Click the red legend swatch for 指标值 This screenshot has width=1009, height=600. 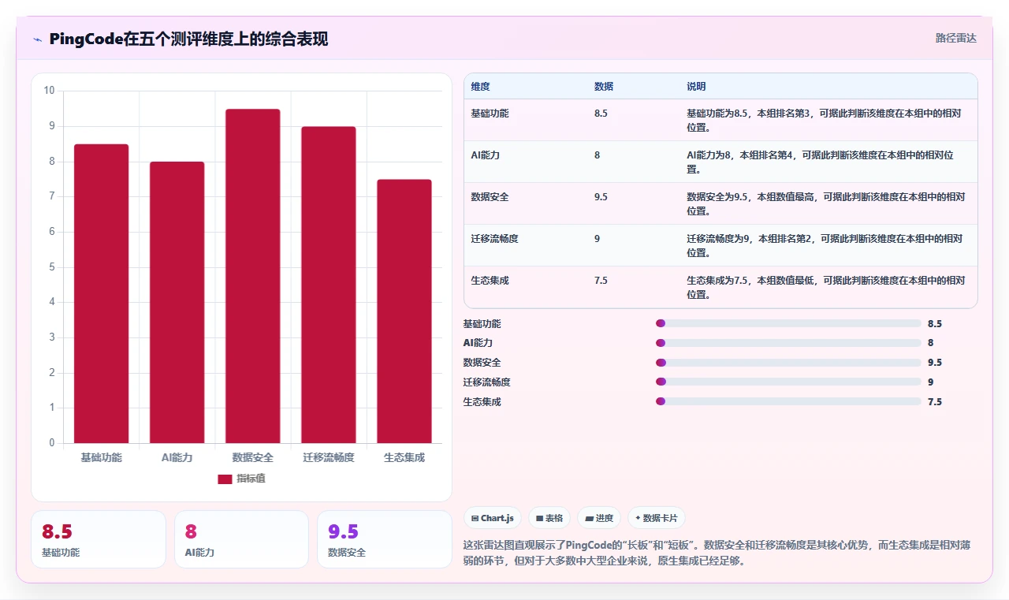pos(225,479)
